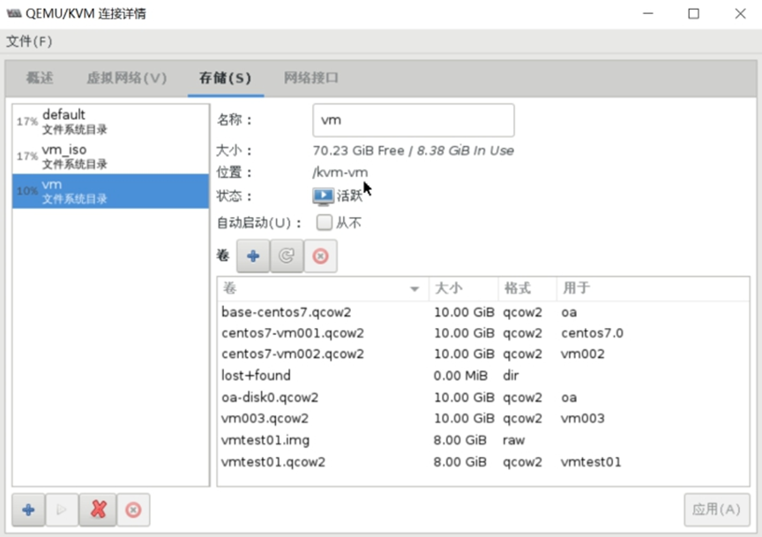
Task: Open the File menu
Action: point(29,41)
